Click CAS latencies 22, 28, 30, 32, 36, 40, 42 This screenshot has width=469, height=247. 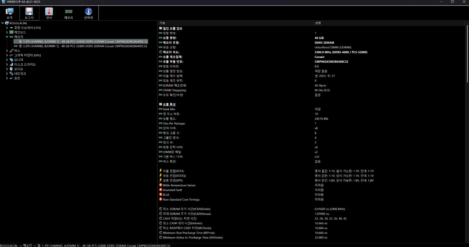tap(331, 218)
